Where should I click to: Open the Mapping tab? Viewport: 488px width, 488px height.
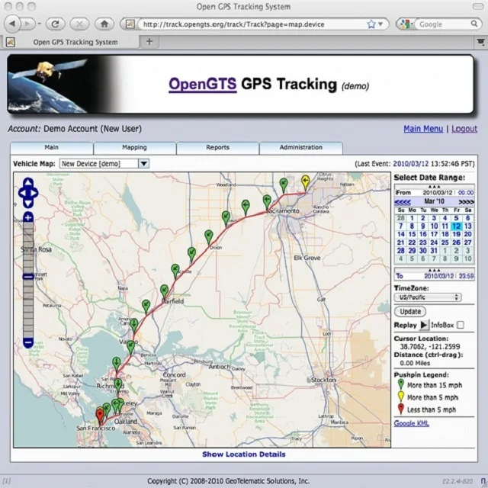pyautogui.click(x=134, y=147)
